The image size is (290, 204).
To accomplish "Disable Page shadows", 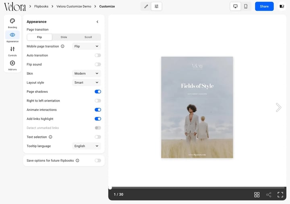I will tap(97, 92).
